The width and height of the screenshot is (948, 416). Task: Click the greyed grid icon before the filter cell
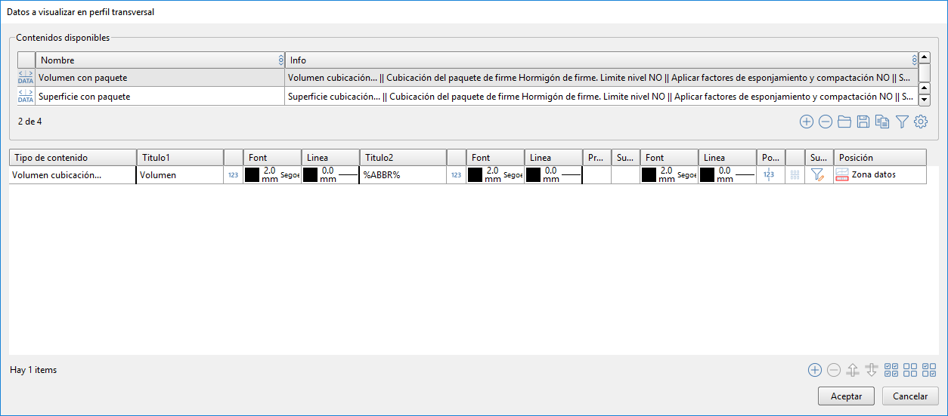tap(795, 174)
